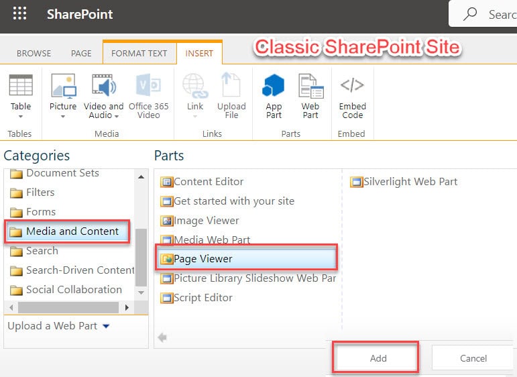Click the categories scroll down arrow

tap(141, 292)
